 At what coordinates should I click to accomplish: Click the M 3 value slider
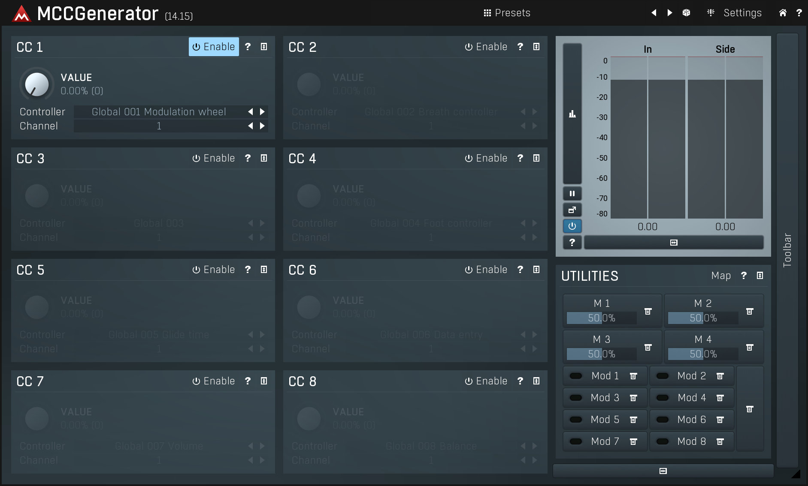pyautogui.click(x=601, y=354)
